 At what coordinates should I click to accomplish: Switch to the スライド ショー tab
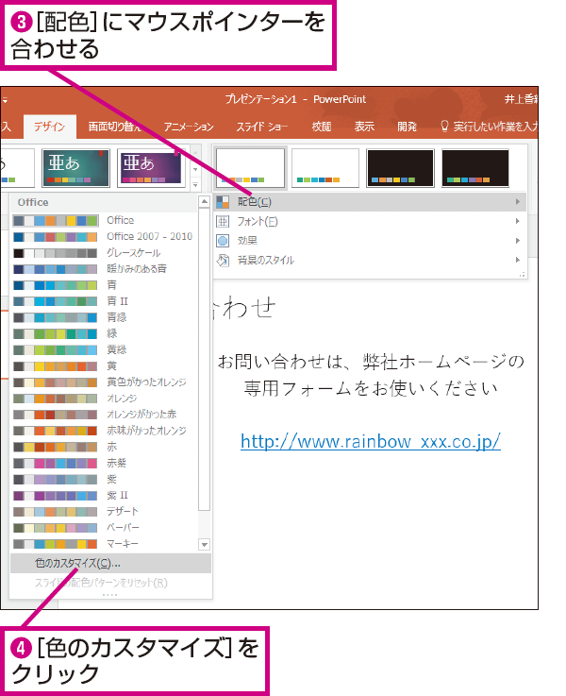point(262,127)
